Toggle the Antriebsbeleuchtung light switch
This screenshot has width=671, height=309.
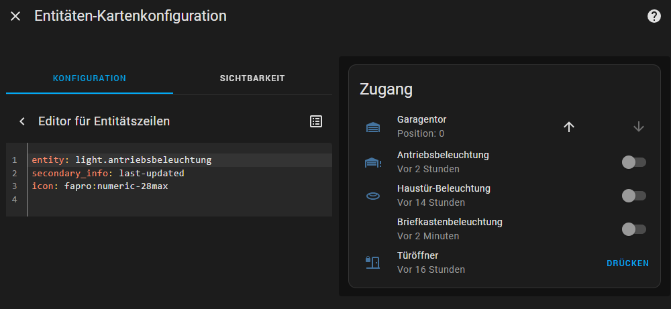click(633, 162)
